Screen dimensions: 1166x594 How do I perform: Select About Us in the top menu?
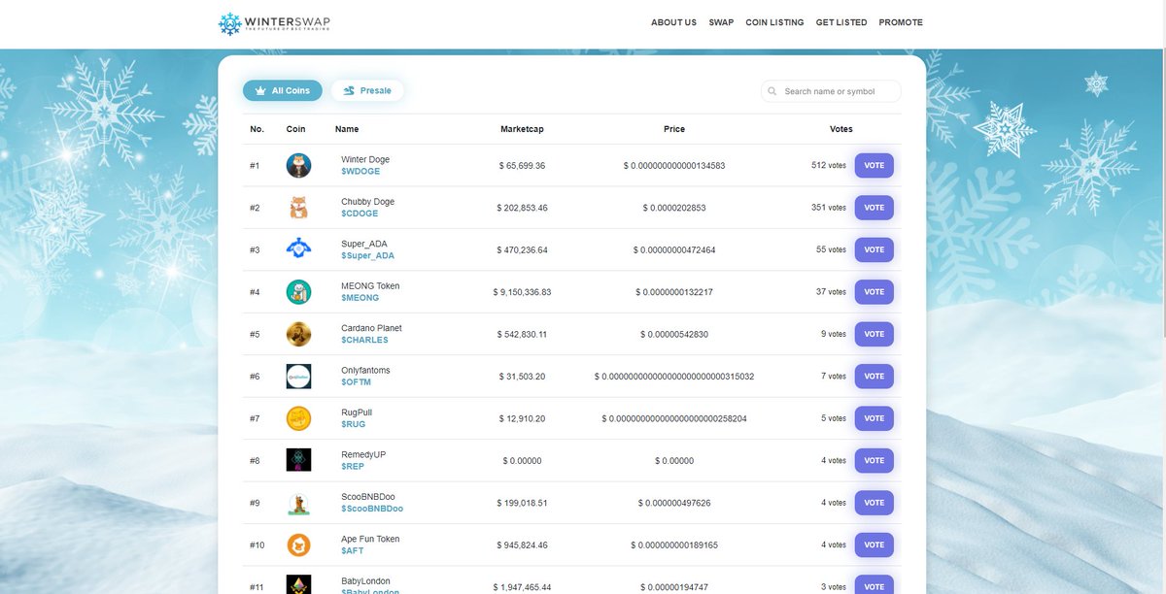point(672,21)
